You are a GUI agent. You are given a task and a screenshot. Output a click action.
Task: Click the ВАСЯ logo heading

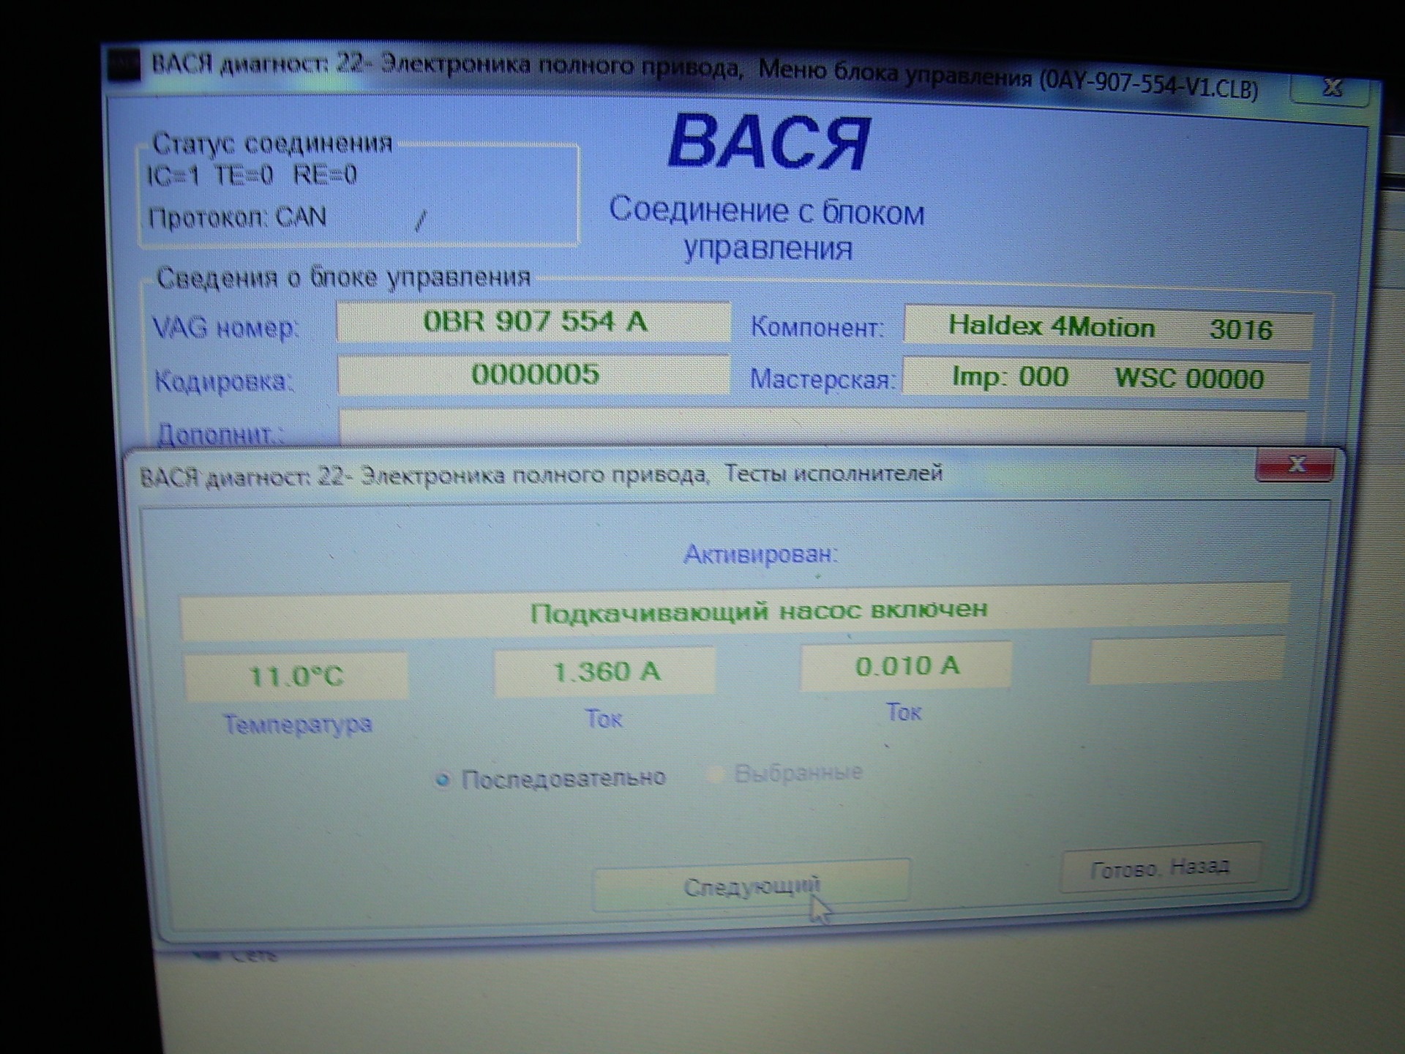pyautogui.click(x=769, y=143)
